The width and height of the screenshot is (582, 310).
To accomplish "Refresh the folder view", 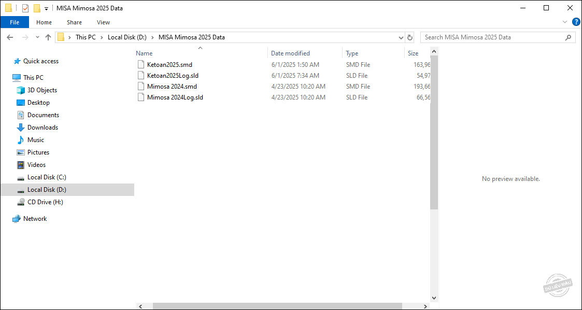I will click(410, 37).
